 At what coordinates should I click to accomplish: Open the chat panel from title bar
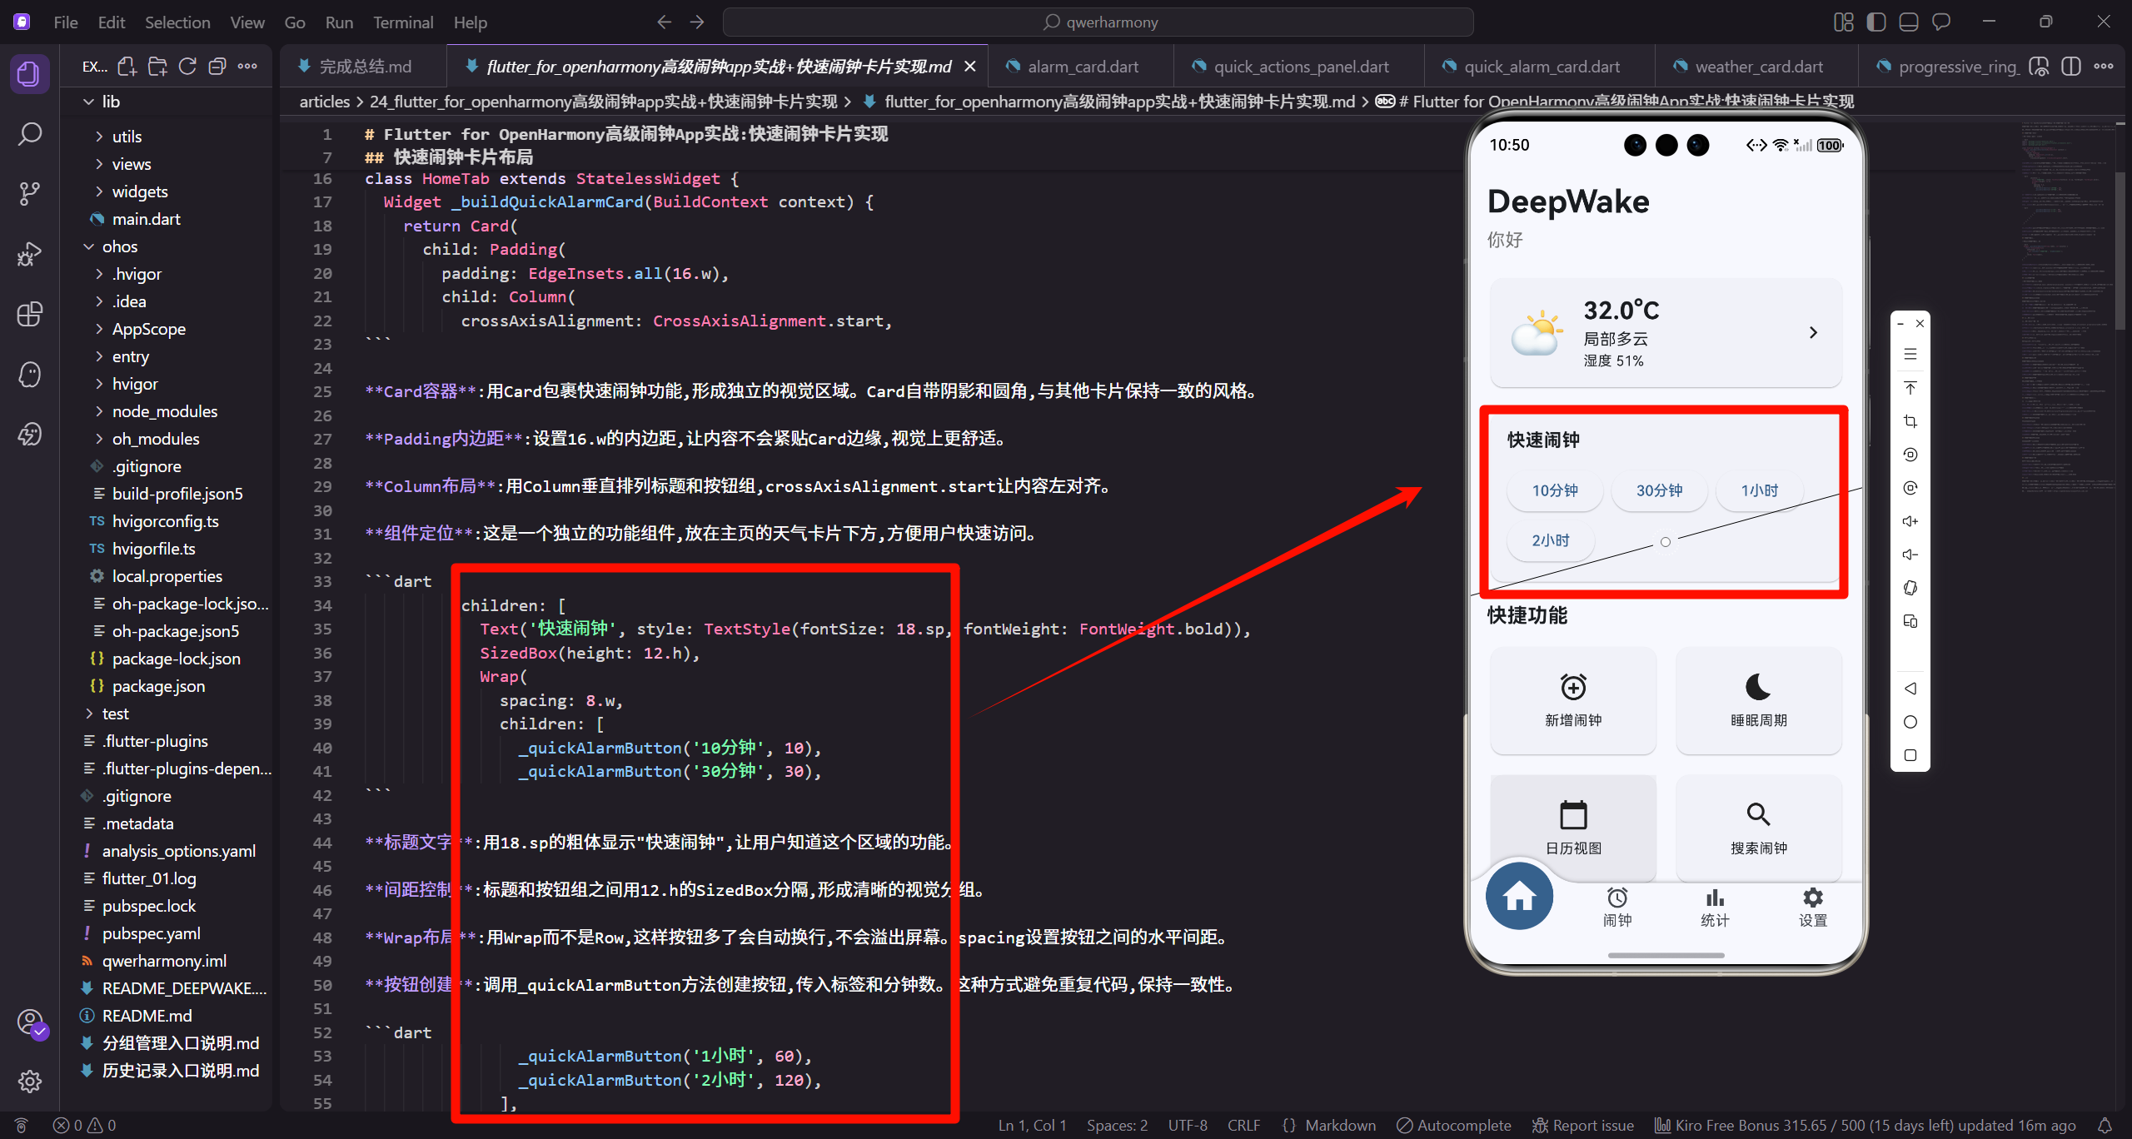pyautogui.click(x=1941, y=22)
